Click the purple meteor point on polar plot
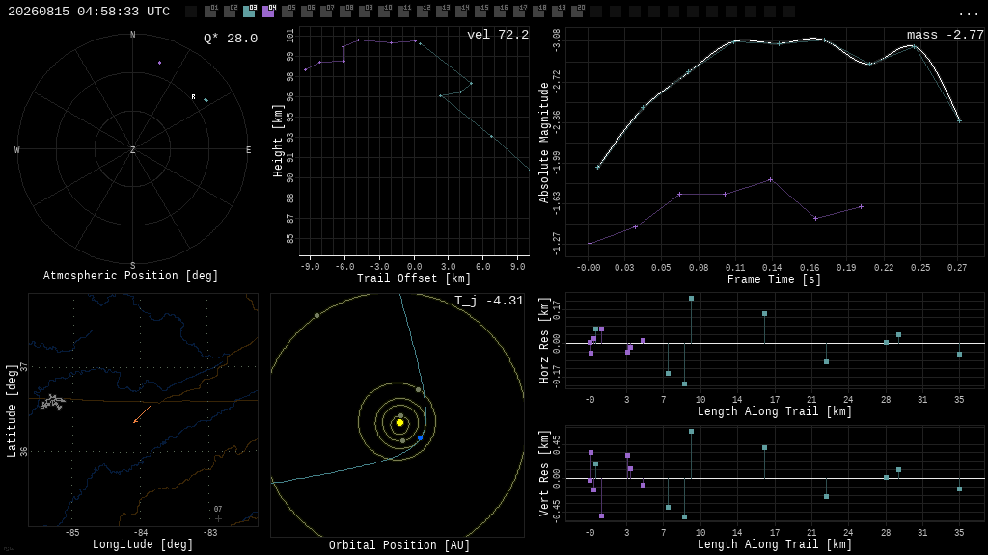The height and width of the screenshot is (555, 988). click(159, 63)
